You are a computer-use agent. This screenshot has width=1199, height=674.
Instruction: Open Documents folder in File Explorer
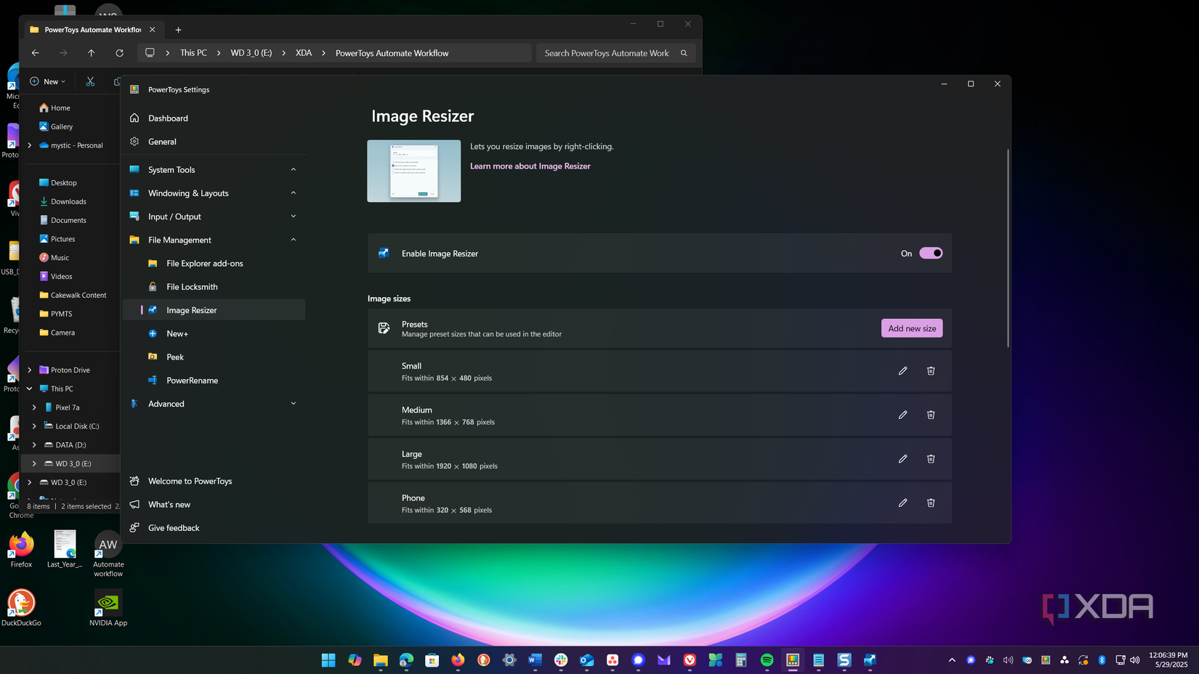[x=70, y=220]
